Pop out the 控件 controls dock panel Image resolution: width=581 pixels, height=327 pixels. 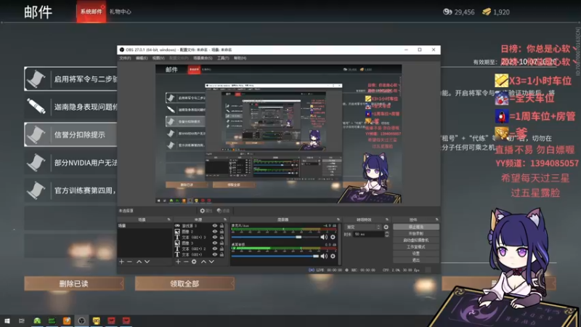(437, 219)
